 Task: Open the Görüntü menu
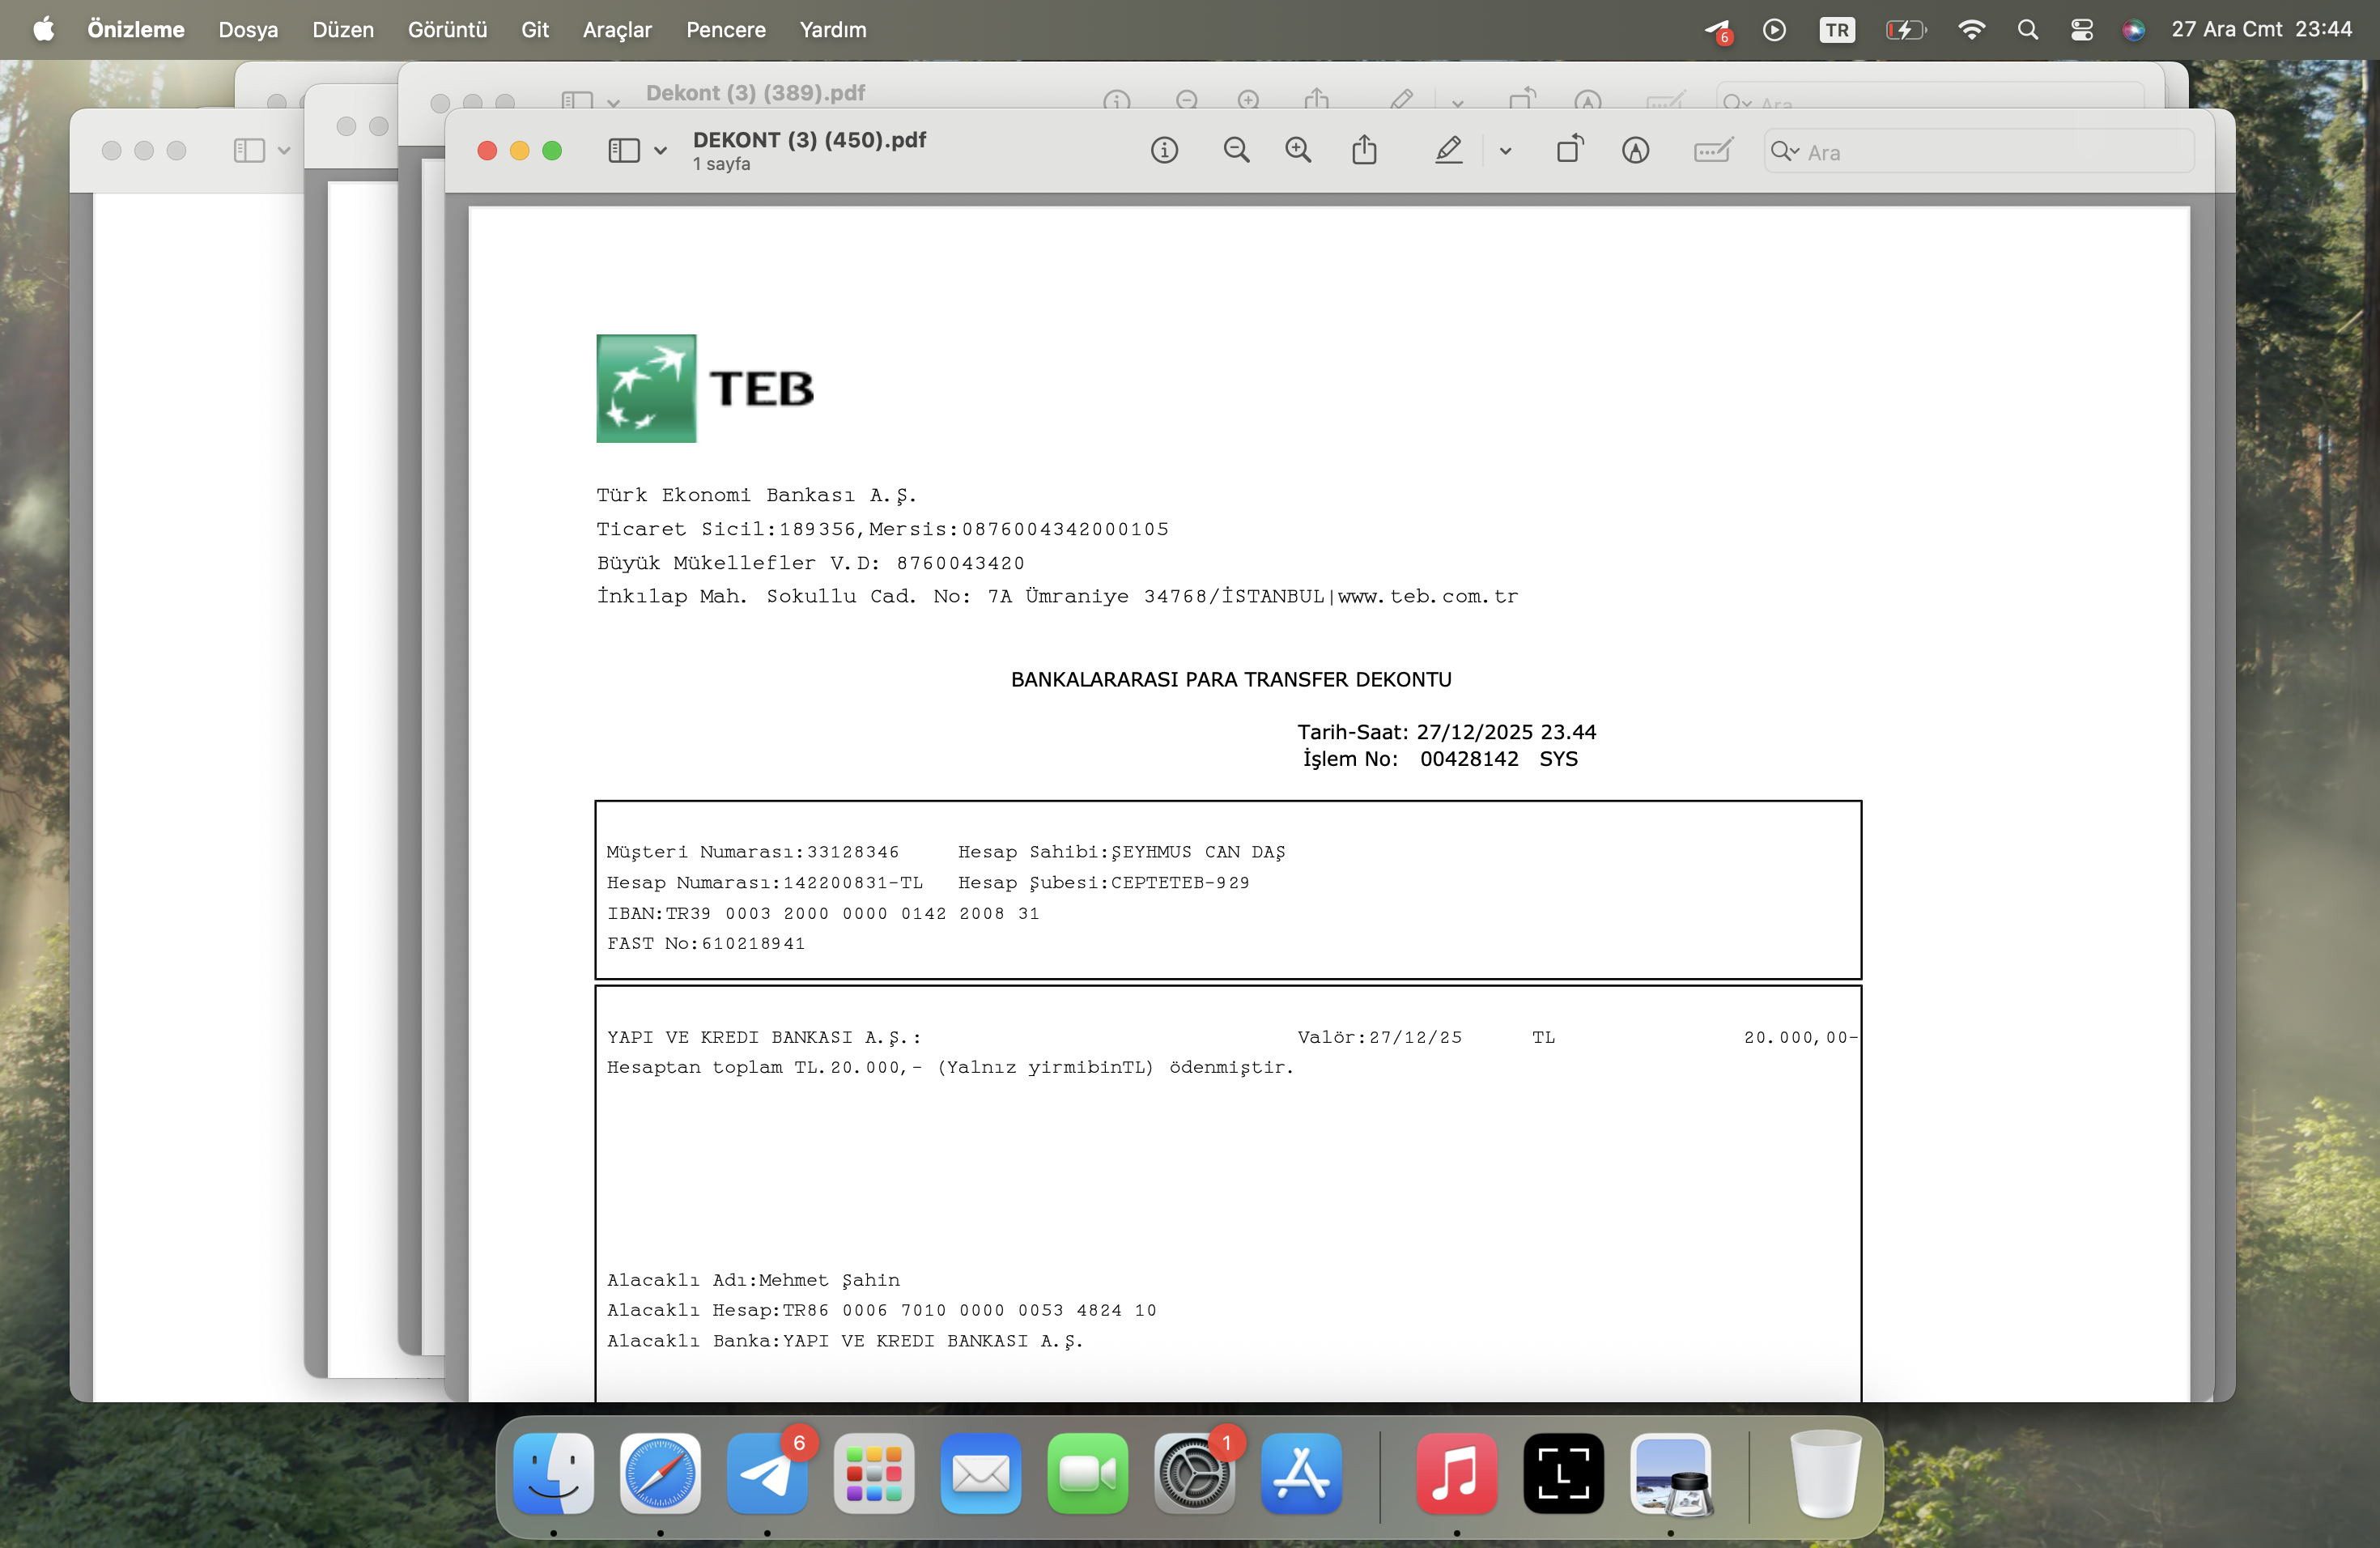(447, 30)
